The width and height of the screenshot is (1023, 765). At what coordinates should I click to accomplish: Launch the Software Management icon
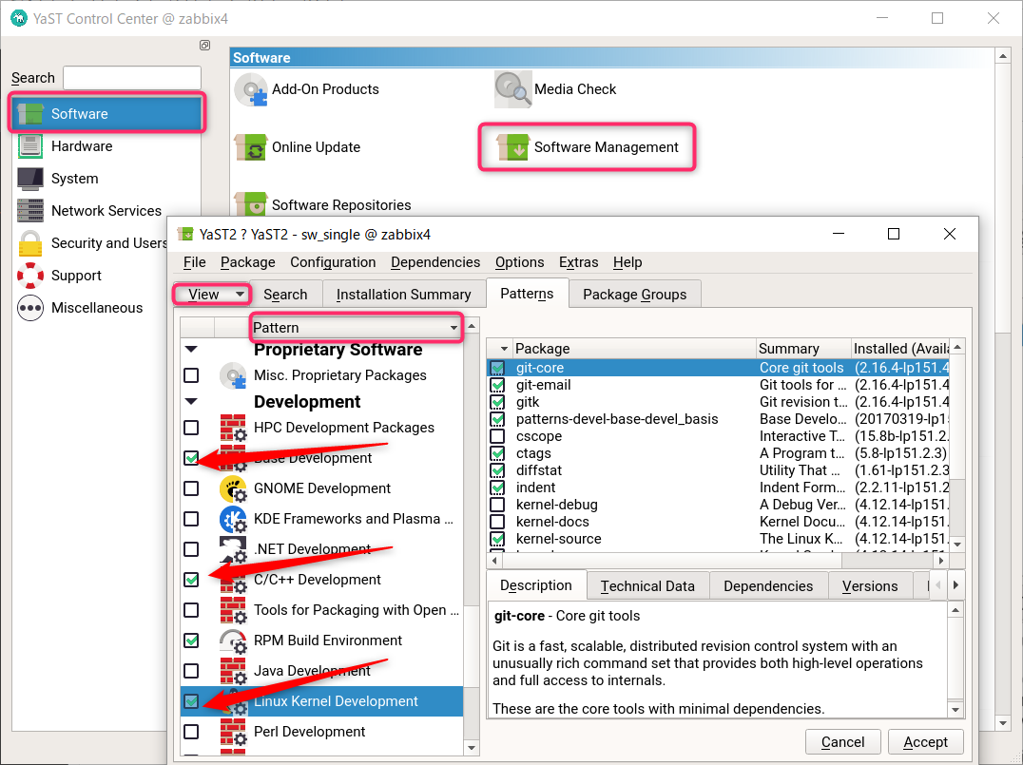[512, 147]
